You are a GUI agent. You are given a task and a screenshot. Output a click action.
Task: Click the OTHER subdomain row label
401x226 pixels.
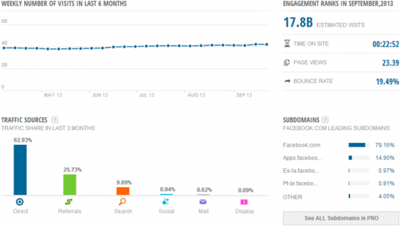[292, 197]
